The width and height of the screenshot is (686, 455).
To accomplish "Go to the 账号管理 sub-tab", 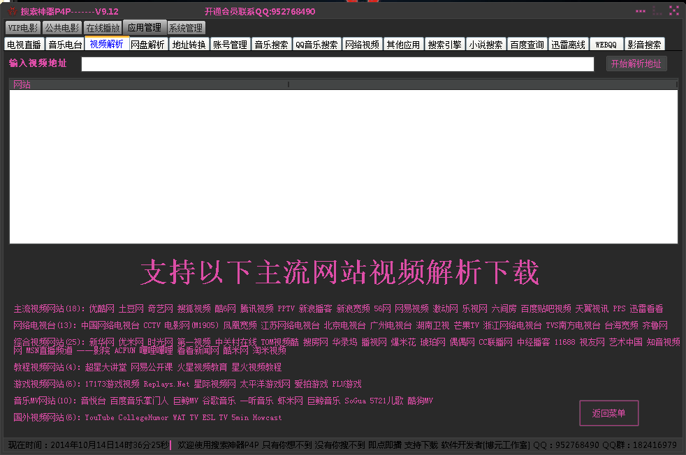I will [230, 45].
